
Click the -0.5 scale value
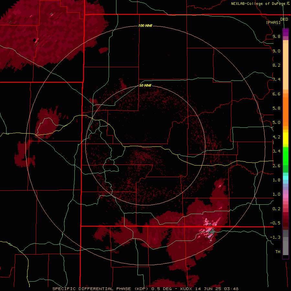point(275,223)
